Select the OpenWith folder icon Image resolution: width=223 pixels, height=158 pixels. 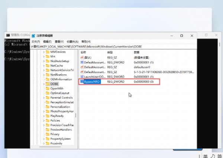pyautogui.click(x=48, y=88)
